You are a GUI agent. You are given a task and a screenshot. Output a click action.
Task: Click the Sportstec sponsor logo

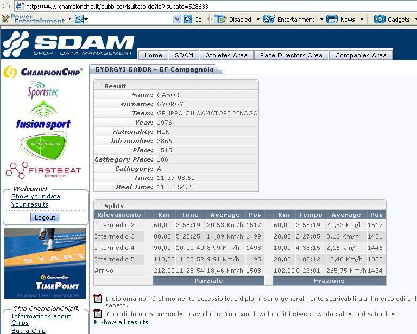43,90
